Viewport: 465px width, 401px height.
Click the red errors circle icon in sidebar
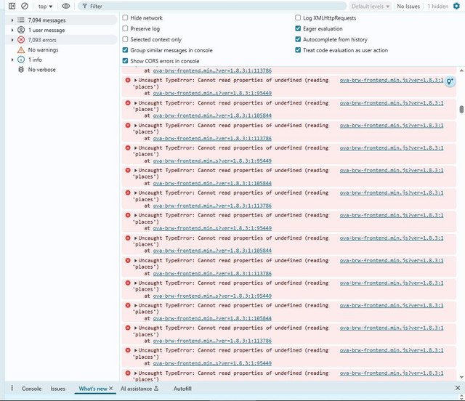click(x=21, y=40)
